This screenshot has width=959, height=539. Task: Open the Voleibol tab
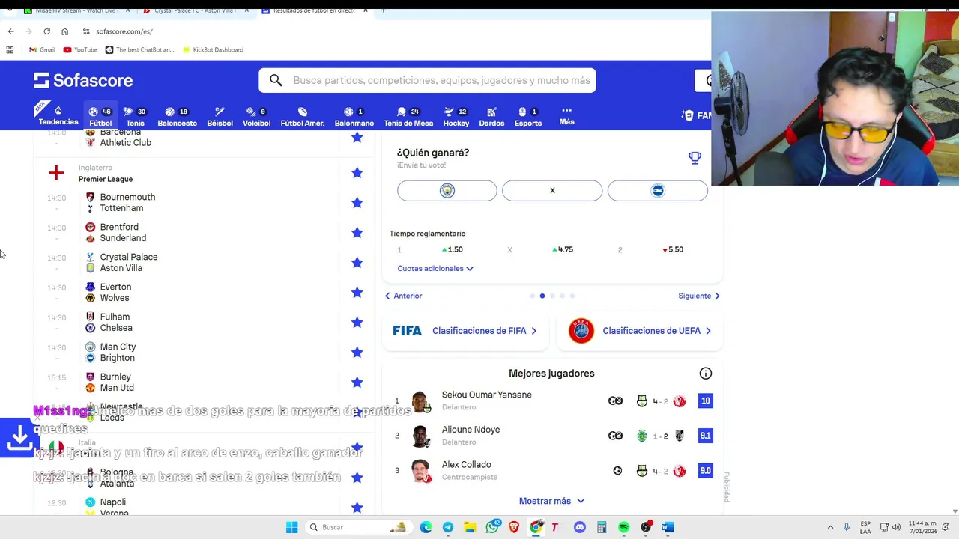[256, 116]
